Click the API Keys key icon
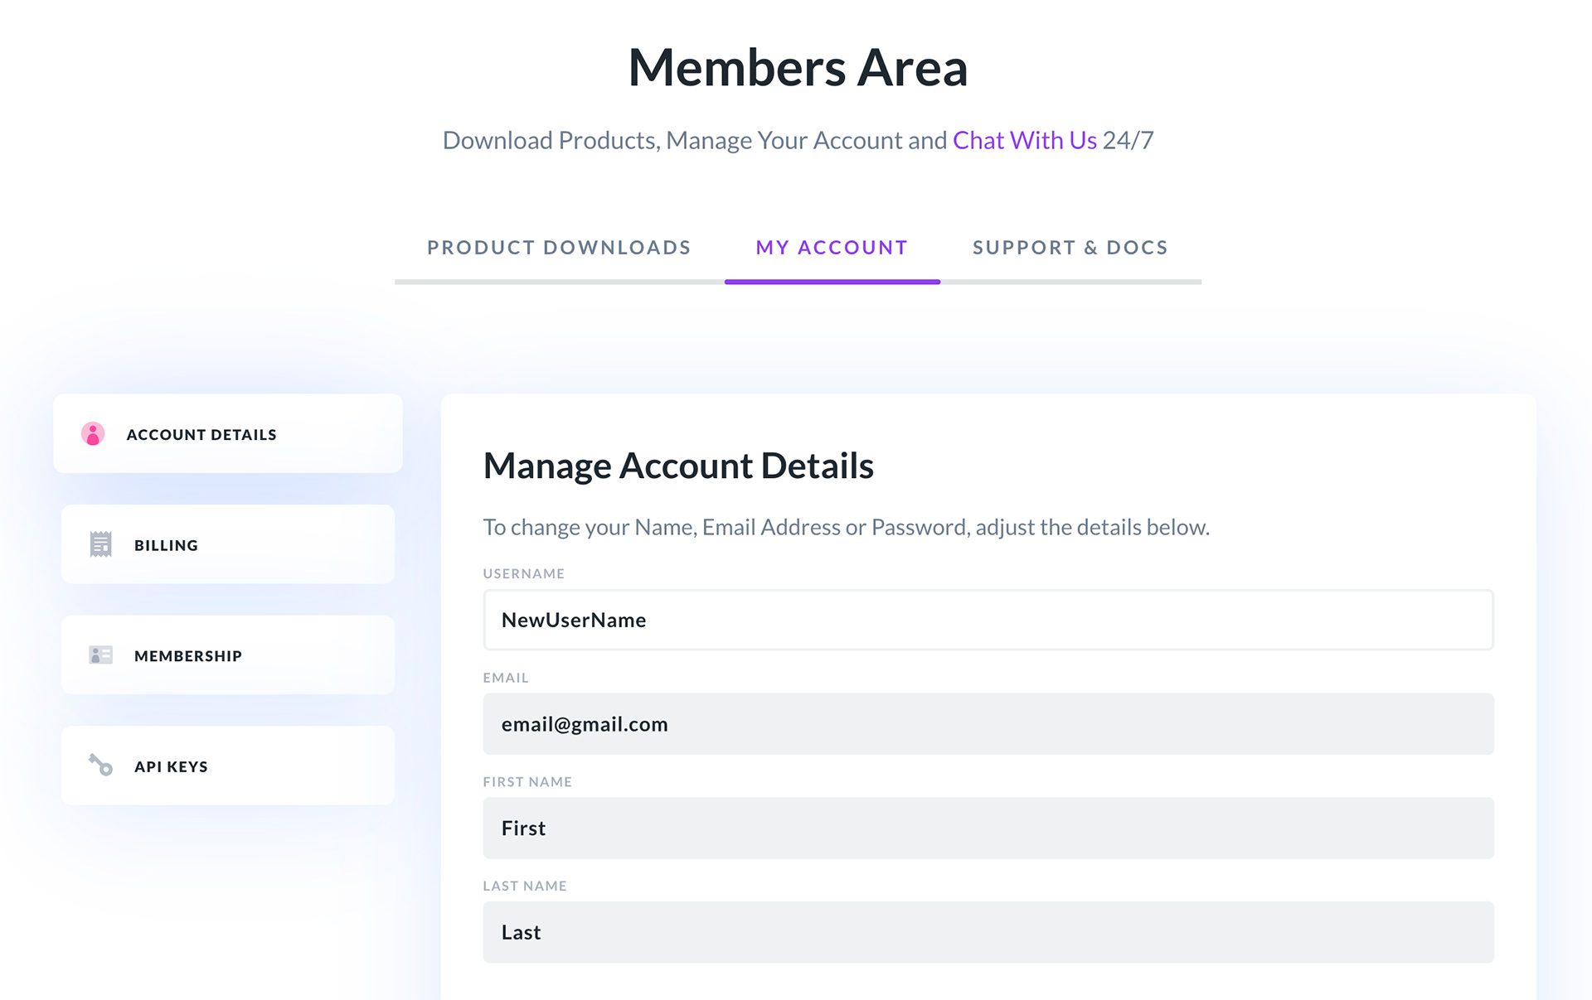Image resolution: width=1592 pixels, height=1000 pixels. tap(100, 765)
